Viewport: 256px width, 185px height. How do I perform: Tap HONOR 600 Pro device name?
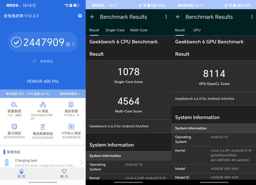tap(42, 81)
